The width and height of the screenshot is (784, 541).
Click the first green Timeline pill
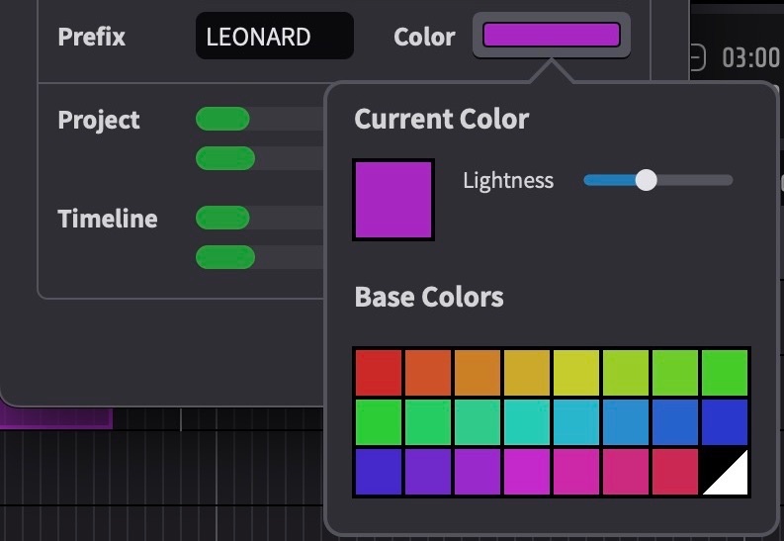click(222, 218)
